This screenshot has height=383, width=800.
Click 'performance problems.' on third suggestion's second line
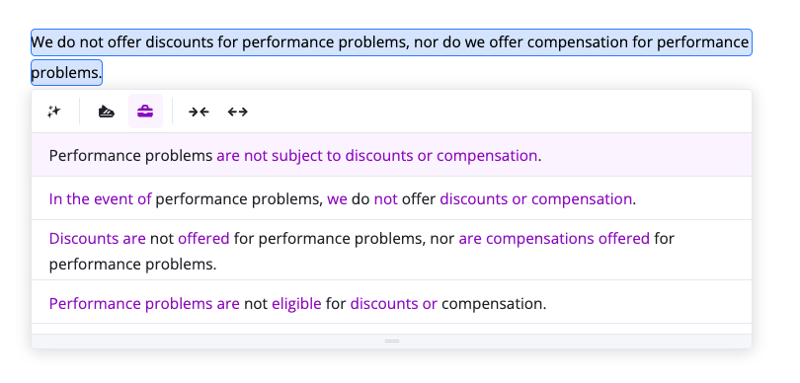tap(132, 265)
